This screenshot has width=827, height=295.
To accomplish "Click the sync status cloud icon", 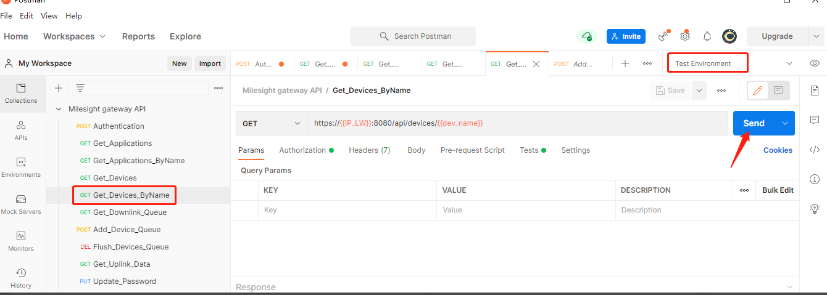I will pos(587,36).
